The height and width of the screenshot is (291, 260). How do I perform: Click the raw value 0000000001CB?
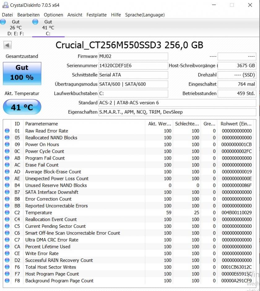pyautogui.click(x=237, y=144)
